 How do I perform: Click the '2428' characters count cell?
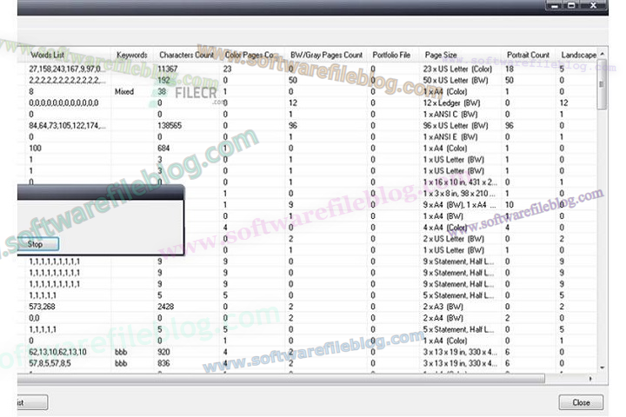[165, 307]
